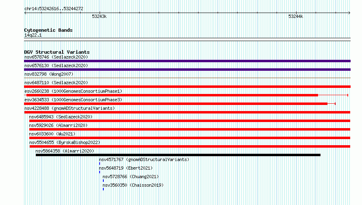Open variant nsv6033600 (Wu2021) label
This screenshot has height=205, width=362.
52,134
